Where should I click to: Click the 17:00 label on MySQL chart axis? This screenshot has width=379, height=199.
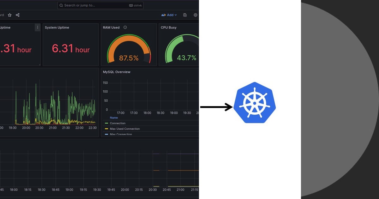pos(121,113)
